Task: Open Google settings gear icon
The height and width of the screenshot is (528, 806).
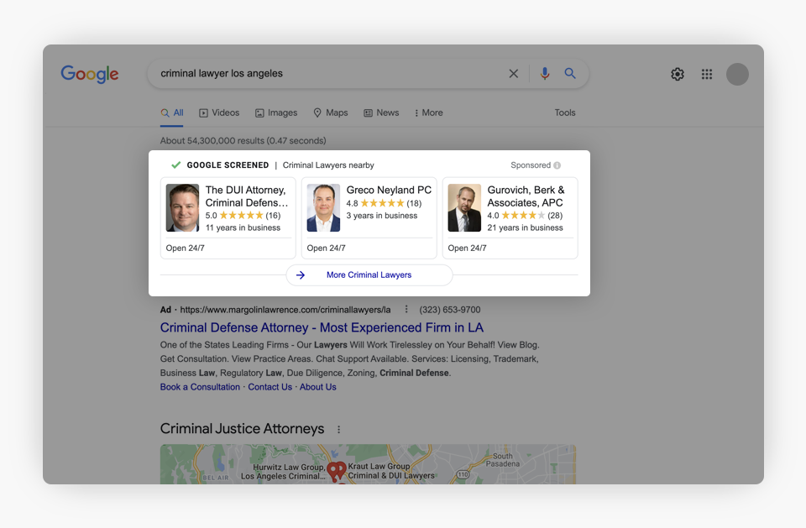Action: pos(678,74)
